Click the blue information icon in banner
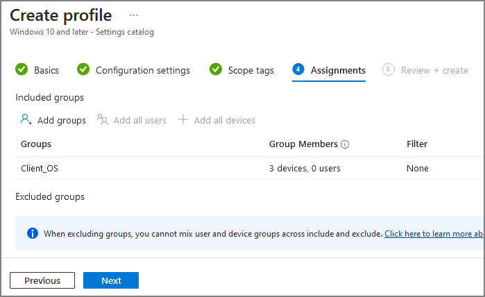This screenshot has height=297, width=485. pos(33,233)
